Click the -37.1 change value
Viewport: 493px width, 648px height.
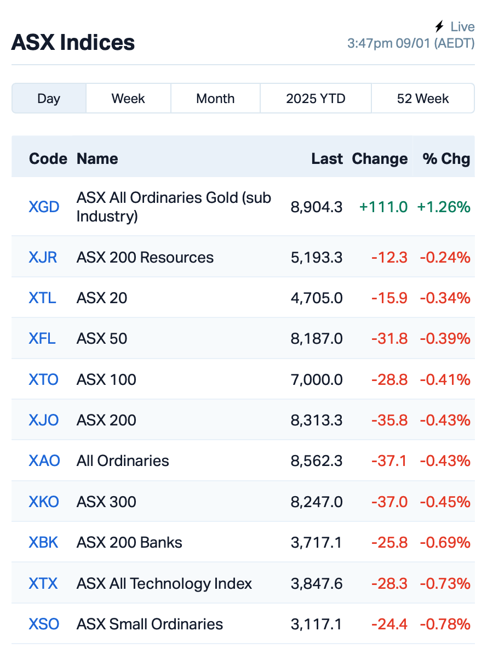(389, 461)
